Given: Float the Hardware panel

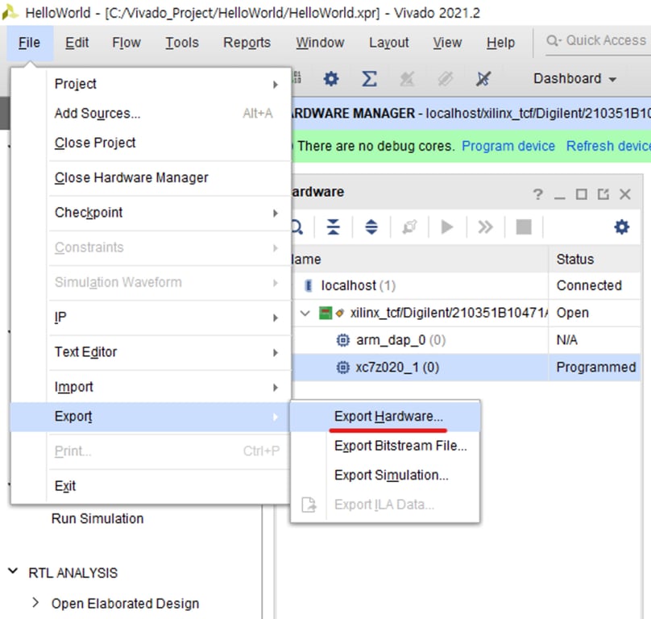Looking at the screenshot, I should [x=603, y=194].
